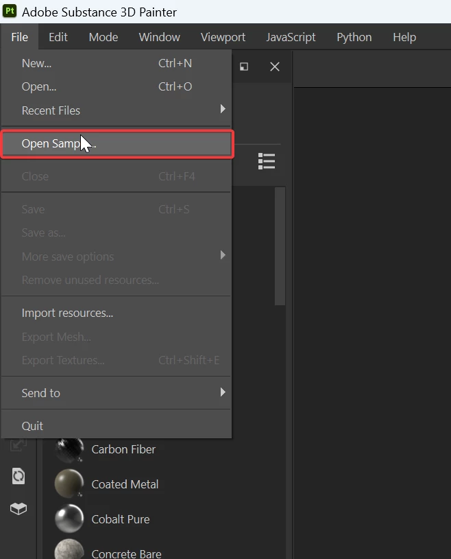Open the Window menu
Image resolution: width=451 pixels, height=559 pixels.
[159, 37]
